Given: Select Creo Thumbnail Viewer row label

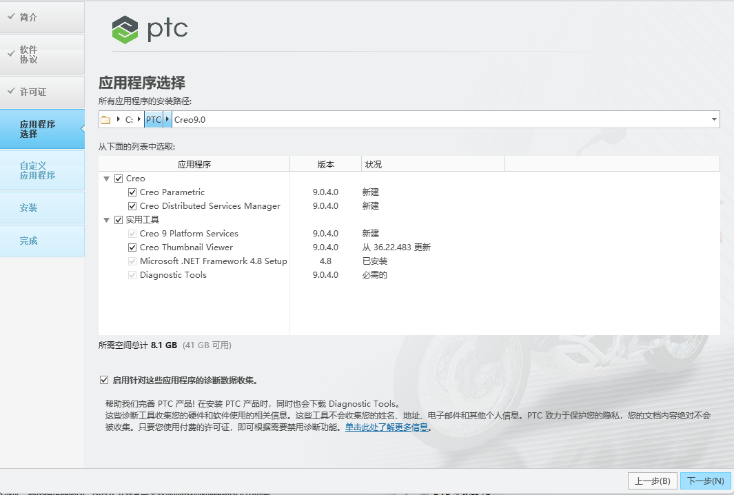Looking at the screenshot, I should [186, 247].
